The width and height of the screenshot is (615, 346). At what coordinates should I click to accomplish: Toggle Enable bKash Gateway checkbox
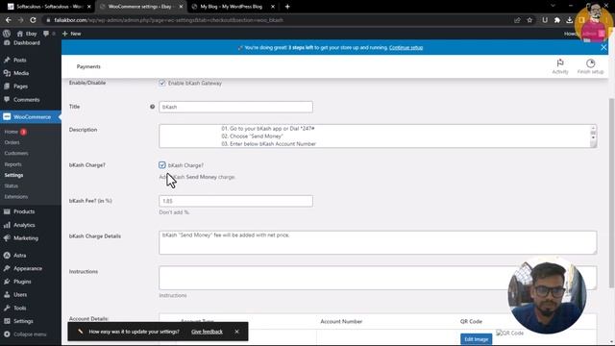pyautogui.click(x=162, y=83)
